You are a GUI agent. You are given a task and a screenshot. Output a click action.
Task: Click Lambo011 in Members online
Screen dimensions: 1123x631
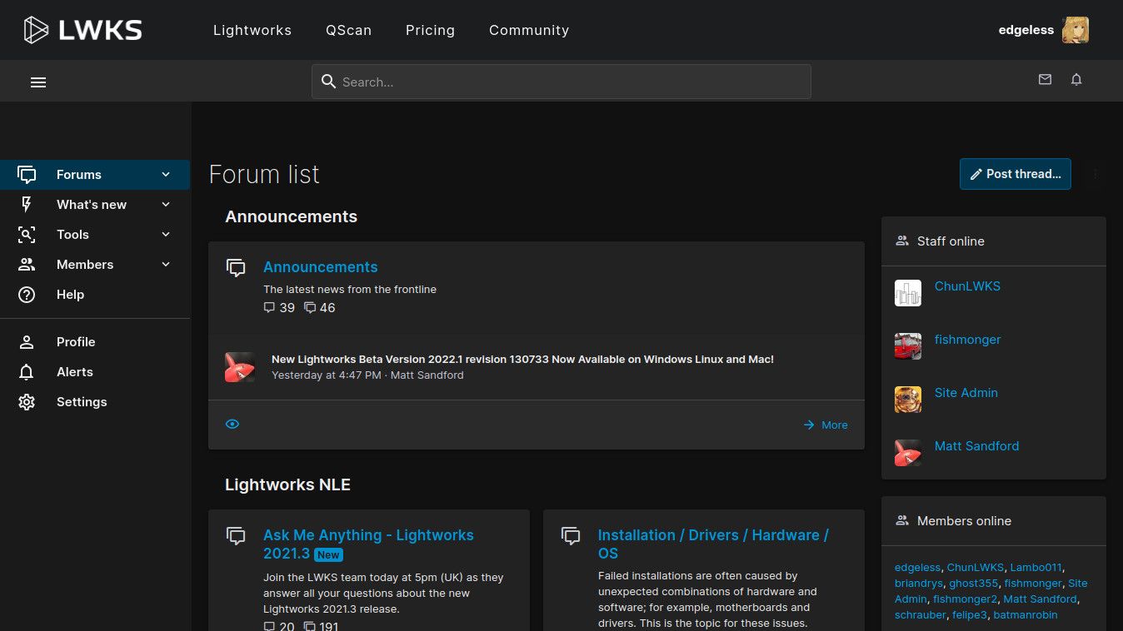coord(1036,568)
